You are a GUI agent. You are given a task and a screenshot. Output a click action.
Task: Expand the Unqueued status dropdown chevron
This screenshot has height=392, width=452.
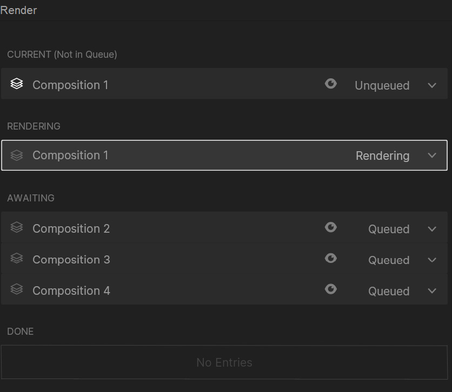(432, 85)
